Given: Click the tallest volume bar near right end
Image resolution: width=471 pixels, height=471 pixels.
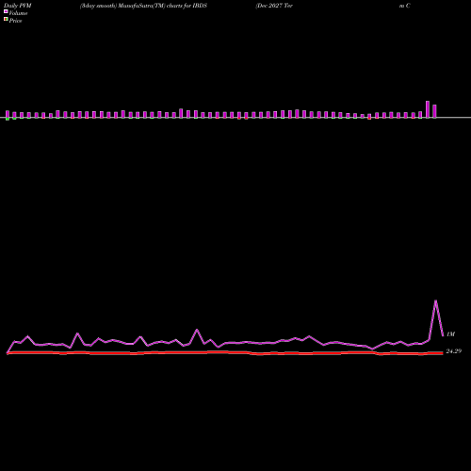Looking at the screenshot, I should (x=428, y=109).
